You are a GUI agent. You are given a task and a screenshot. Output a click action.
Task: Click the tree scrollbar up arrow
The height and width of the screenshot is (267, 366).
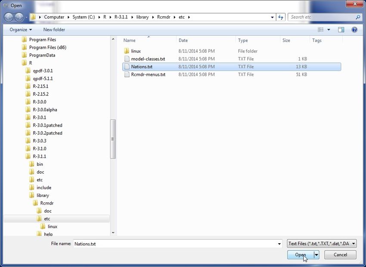(113, 39)
